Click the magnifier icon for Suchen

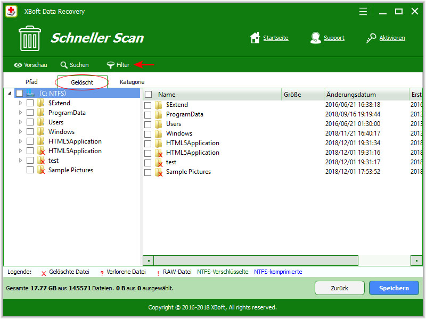pyautogui.click(x=64, y=65)
